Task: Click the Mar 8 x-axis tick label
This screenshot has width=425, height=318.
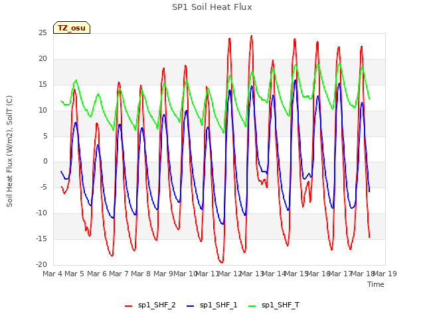Action: click(141, 274)
